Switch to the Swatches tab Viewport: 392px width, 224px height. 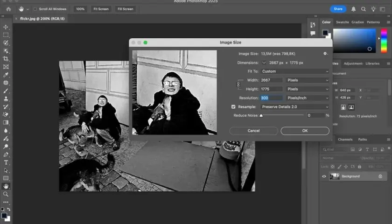(x=342, y=22)
